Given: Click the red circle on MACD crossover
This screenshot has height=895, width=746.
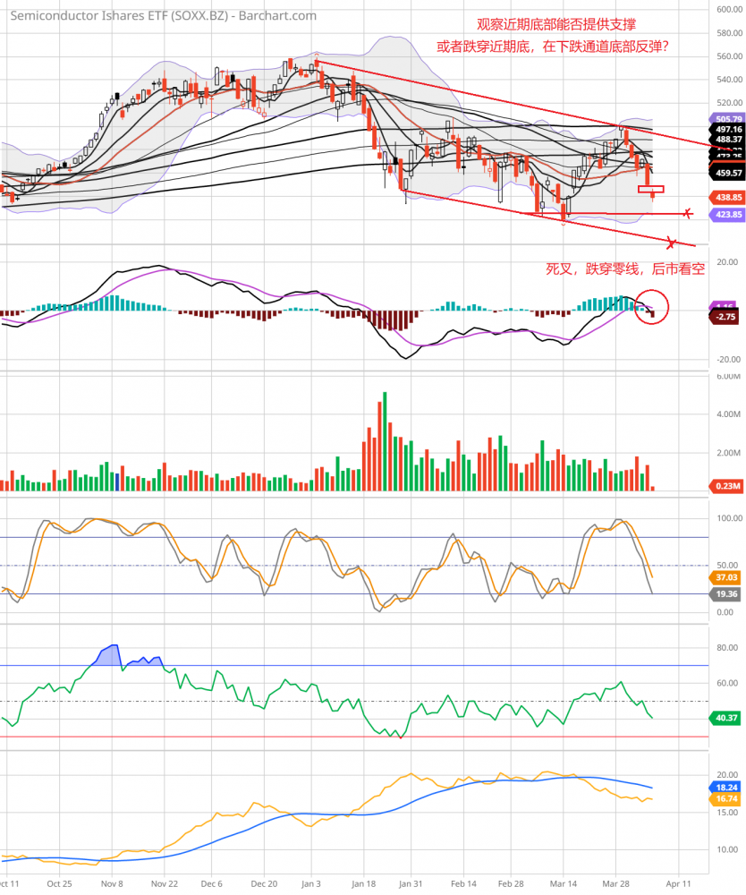Looking at the screenshot, I should point(651,308).
